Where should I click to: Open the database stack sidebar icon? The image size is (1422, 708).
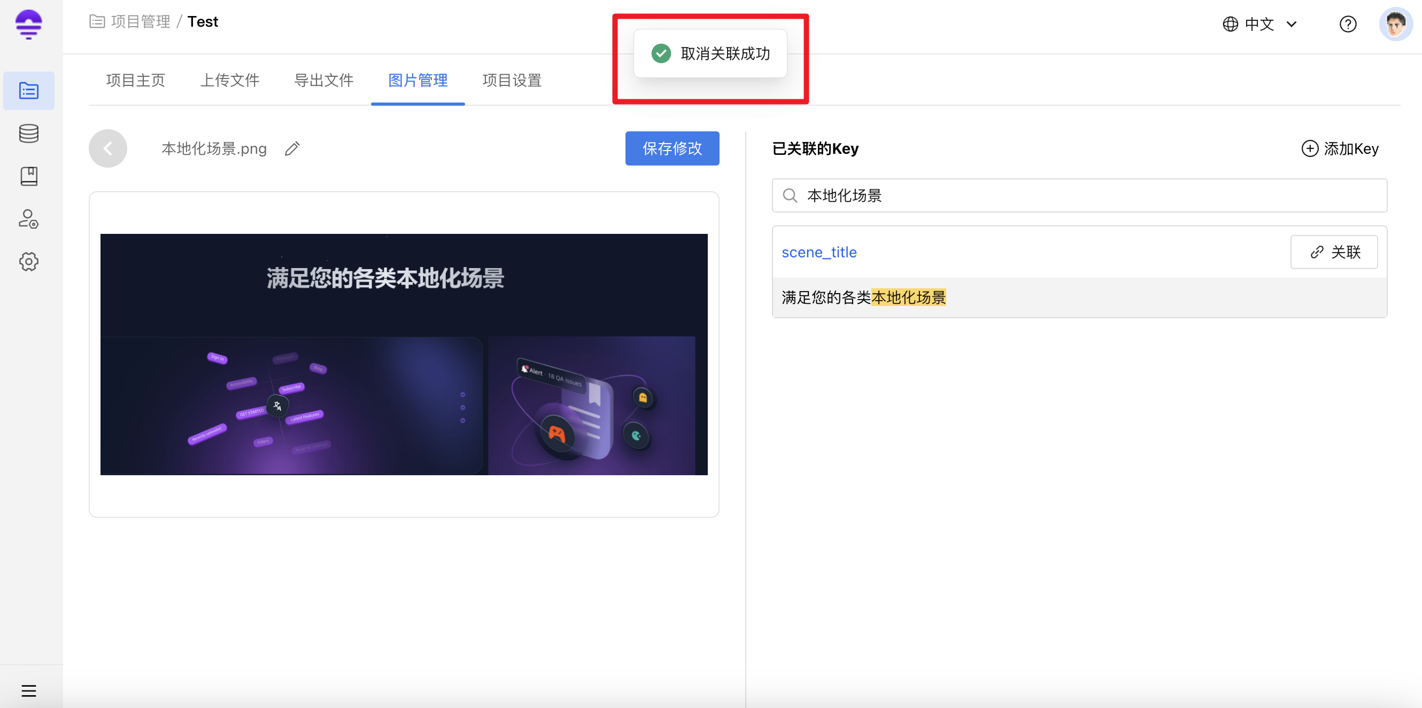29,133
